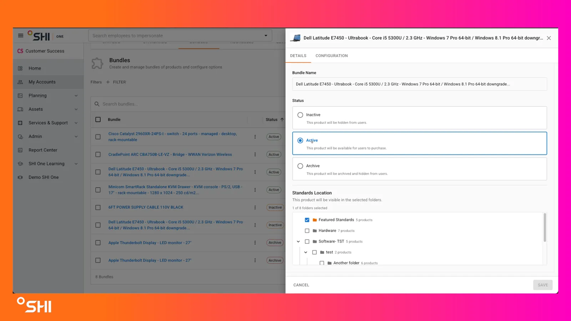Select the Active status radio button
The height and width of the screenshot is (321, 571).
click(300, 141)
